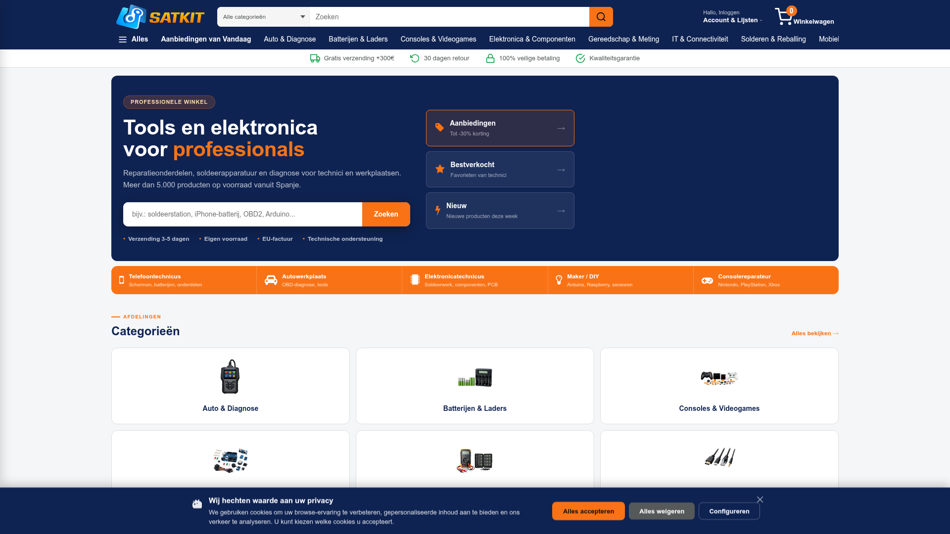Click the arrow on Bestverkocht card

561,170
